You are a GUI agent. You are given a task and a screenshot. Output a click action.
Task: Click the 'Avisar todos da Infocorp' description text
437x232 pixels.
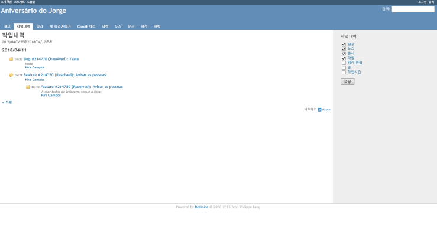tap(72, 92)
